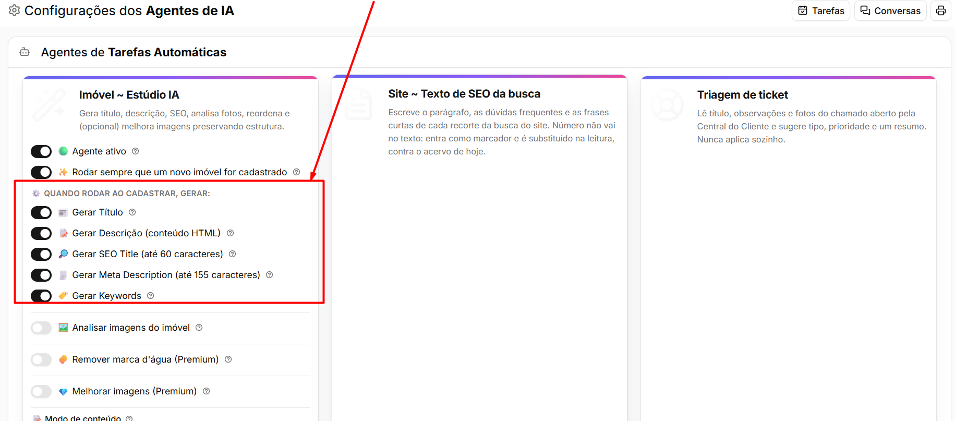This screenshot has height=421, width=955.
Task: Click the lifebuoy icon on Triagem card
Action: click(668, 105)
